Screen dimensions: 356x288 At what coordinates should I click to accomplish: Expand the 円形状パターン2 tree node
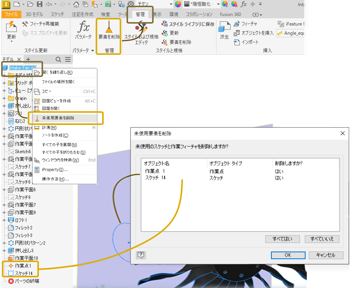pos(4,243)
